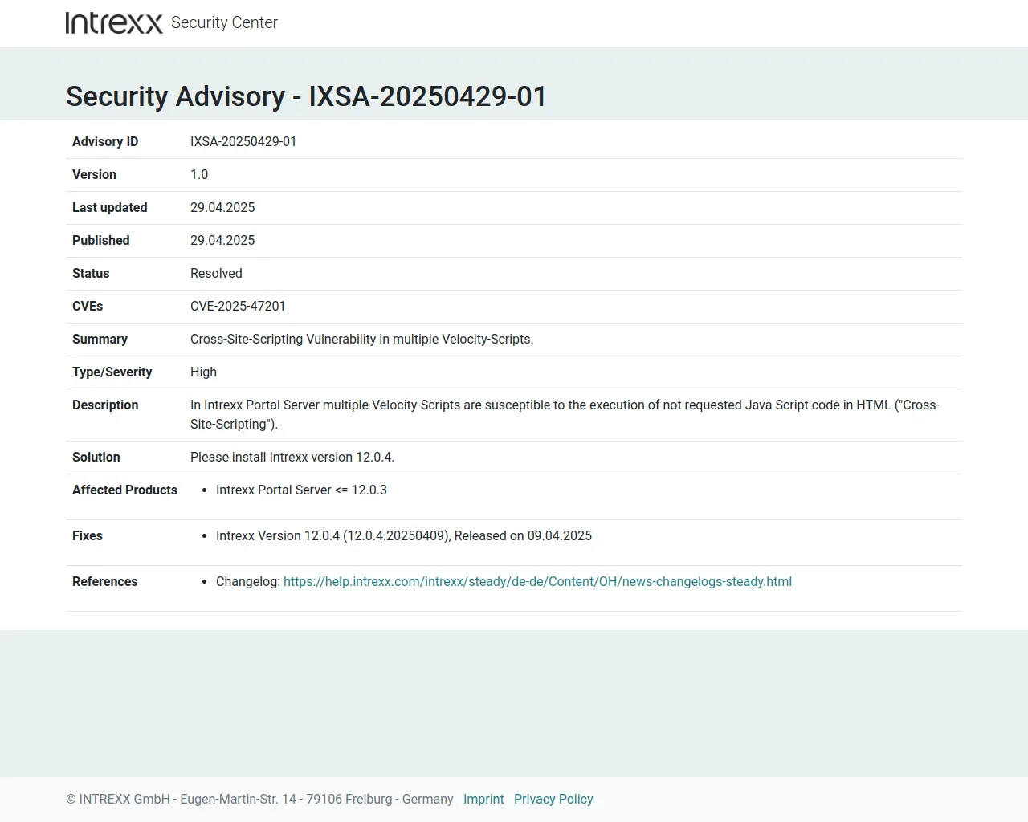The width and height of the screenshot is (1028, 822).
Task: Click the Advisory ID row label
Action: [105, 141]
